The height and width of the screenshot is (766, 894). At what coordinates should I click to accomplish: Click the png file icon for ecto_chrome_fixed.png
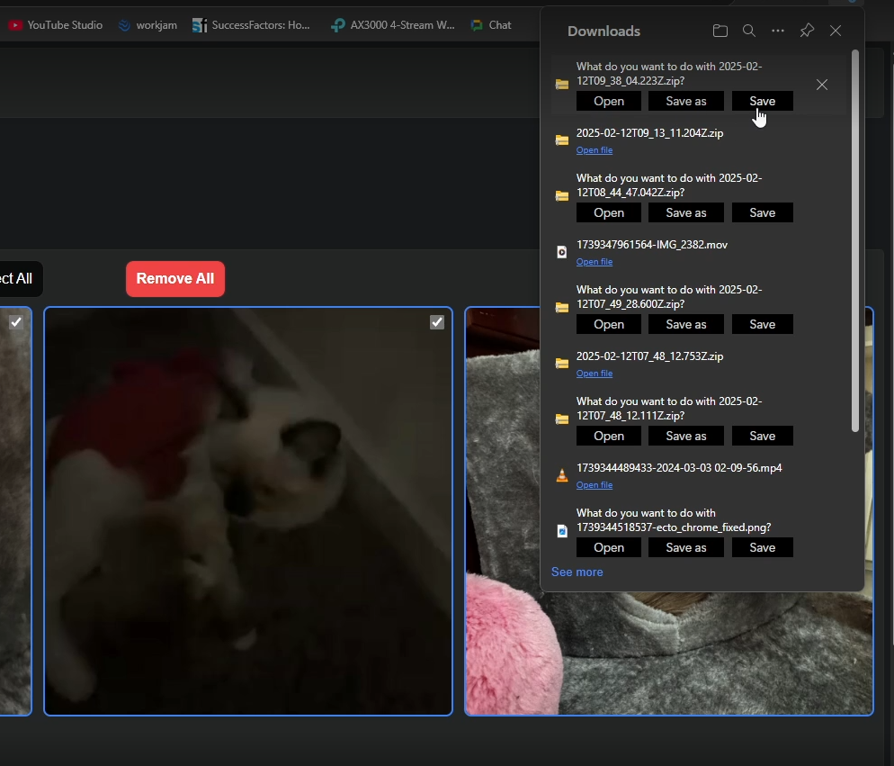[561, 530]
